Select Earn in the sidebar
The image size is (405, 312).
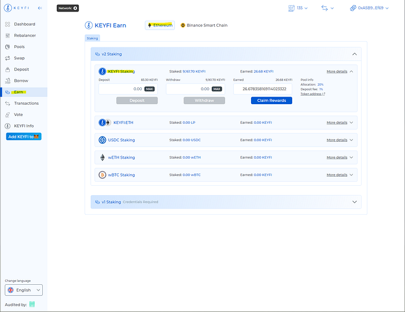[24, 92]
